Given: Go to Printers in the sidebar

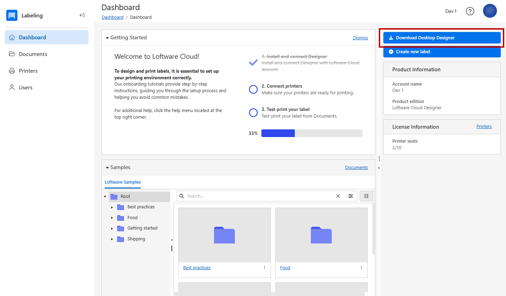Looking at the screenshot, I should tap(28, 71).
